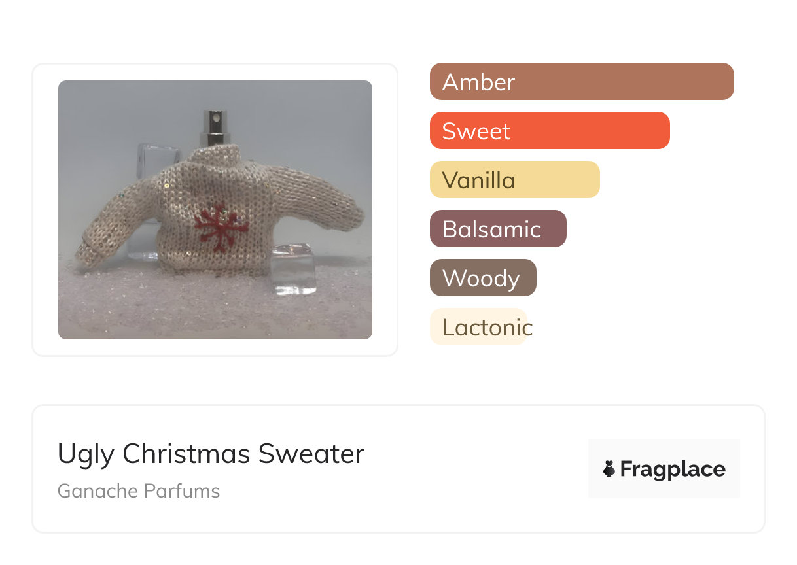
Task: Choose the yellow Vanilla accord bar
Action: 514,180
